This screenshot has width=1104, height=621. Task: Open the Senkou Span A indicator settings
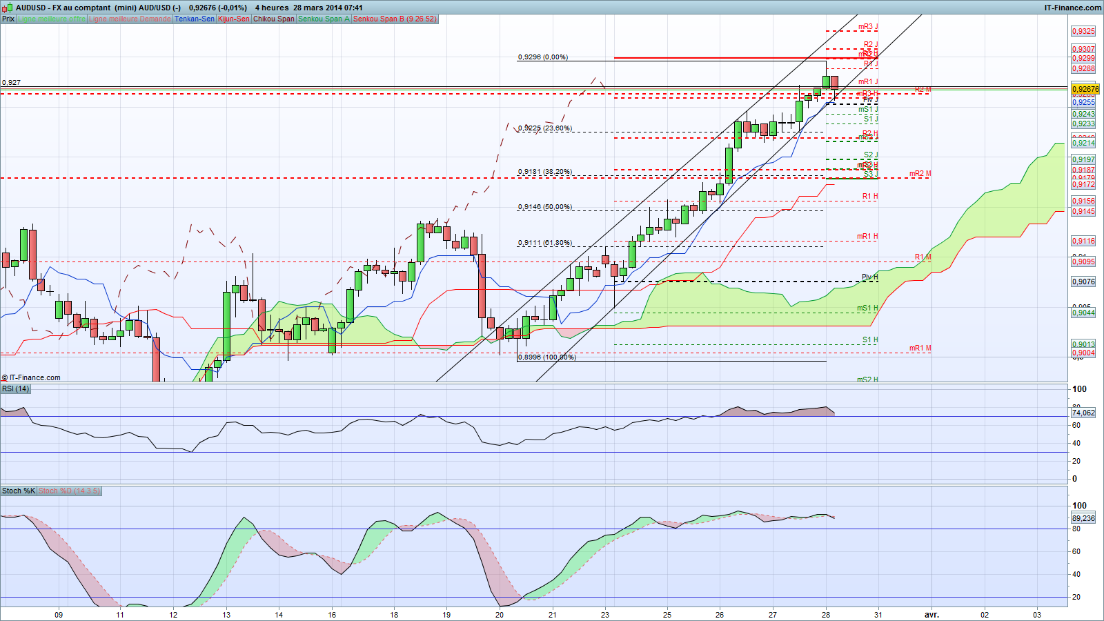click(324, 19)
